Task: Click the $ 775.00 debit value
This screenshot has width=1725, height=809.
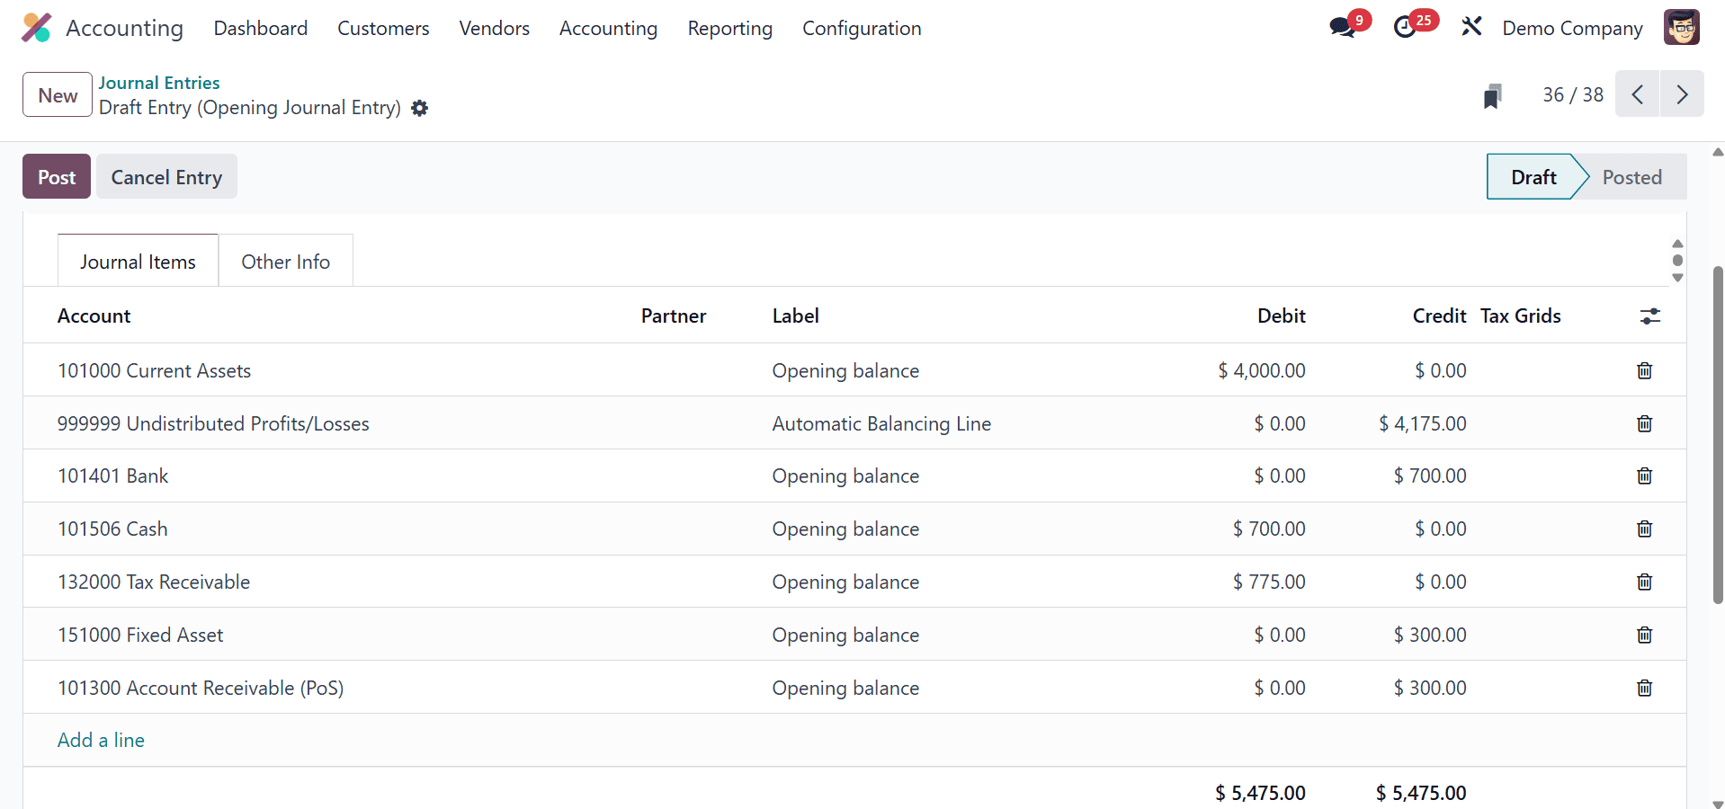Action: click(1269, 582)
